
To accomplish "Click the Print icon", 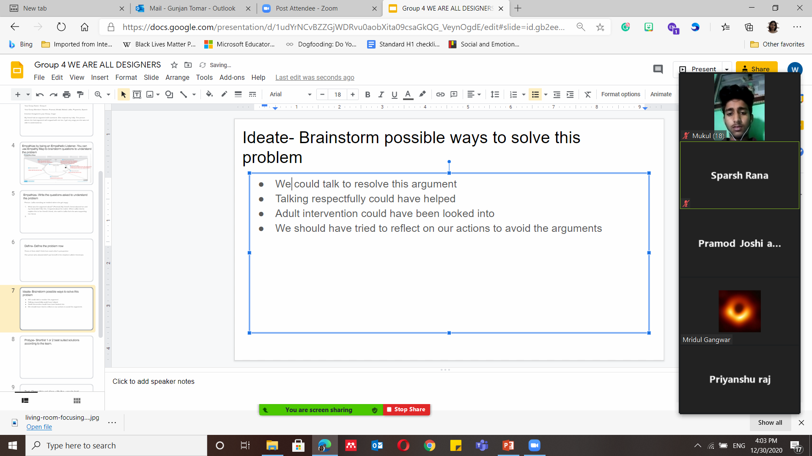I will coord(66,95).
